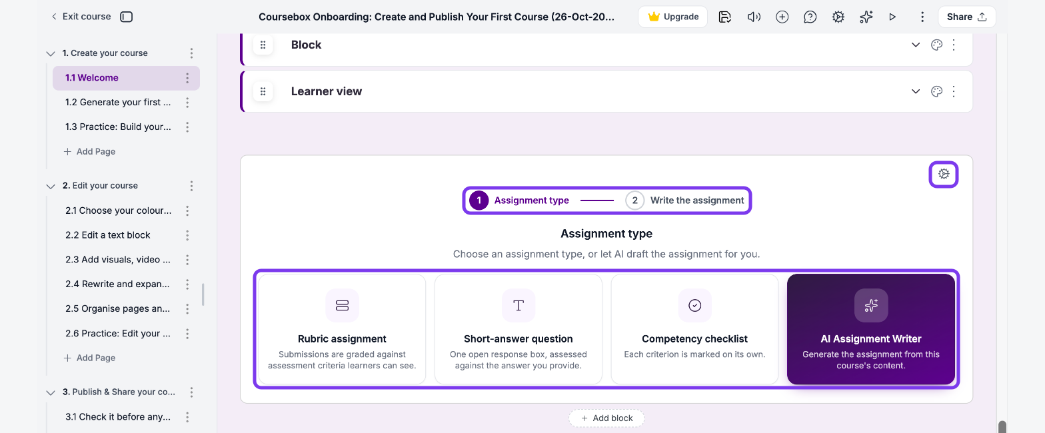Collapse section 3. Publish & Share chevron
1045x433 pixels.
click(51, 392)
